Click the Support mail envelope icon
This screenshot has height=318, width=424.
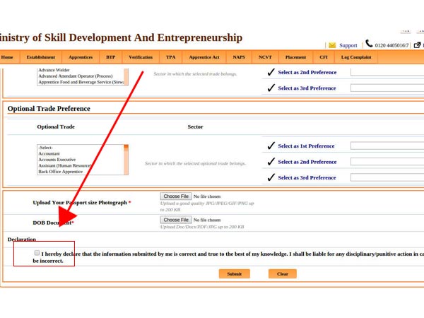click(x=332, y=45)
